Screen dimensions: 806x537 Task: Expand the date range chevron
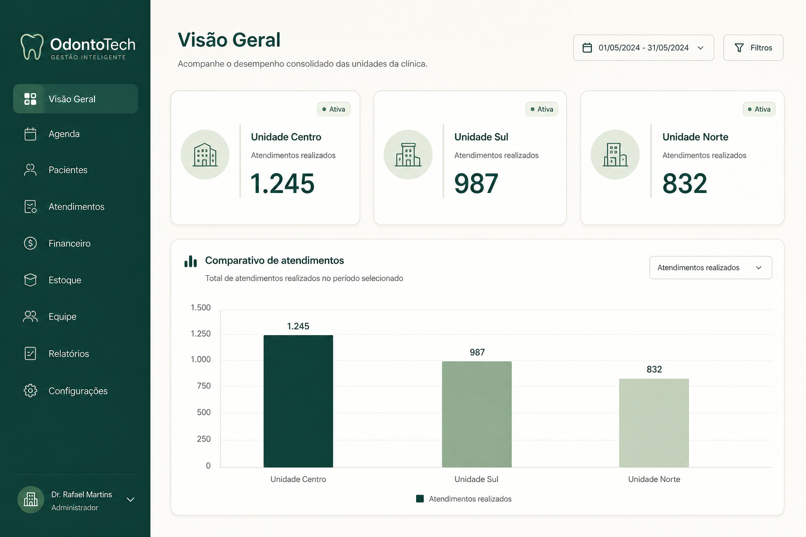(701, 48)
